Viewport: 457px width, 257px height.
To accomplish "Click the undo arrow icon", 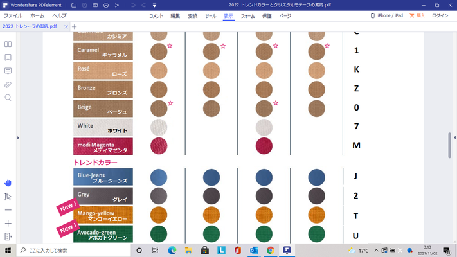I will coord(133,5).
